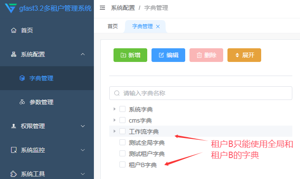This screenshot has width=300, height=179.
Task: Expand the 系统工具 sidebar menu chevron
Action: pyautogui.click(x=83, y=174)
